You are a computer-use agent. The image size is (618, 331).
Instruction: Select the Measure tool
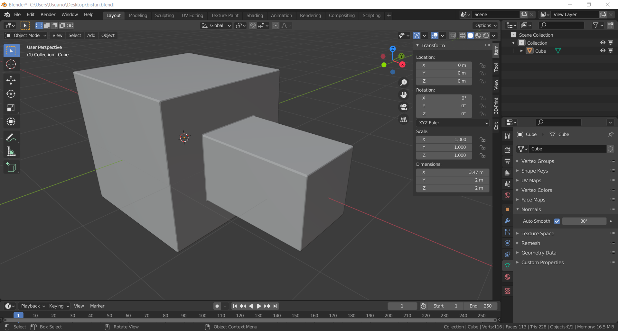pyautogui.click(x=11, y=151)
